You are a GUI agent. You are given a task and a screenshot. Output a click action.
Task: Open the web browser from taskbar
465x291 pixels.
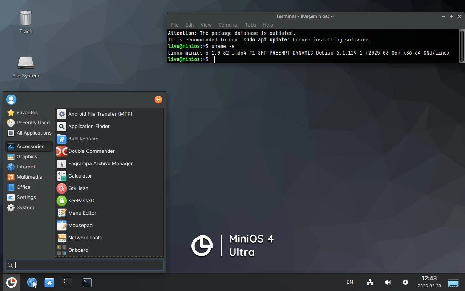(x=32, y=282)
